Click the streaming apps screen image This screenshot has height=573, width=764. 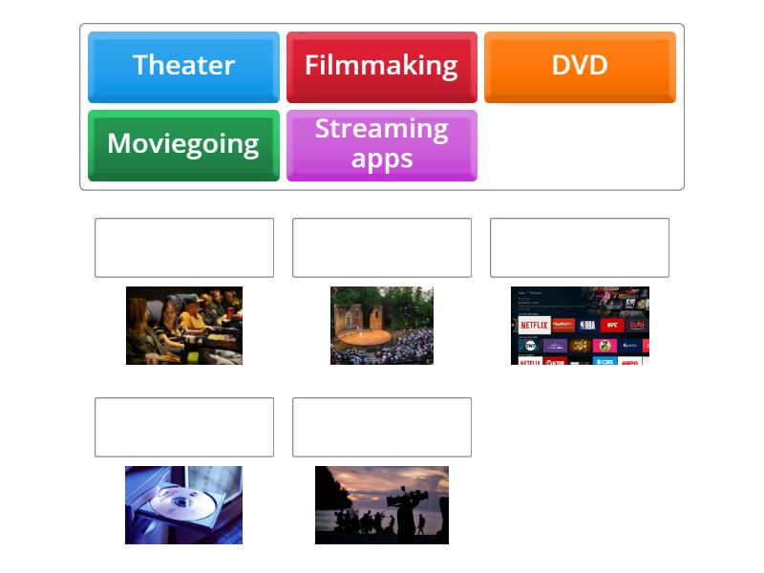tap(580, 326)
